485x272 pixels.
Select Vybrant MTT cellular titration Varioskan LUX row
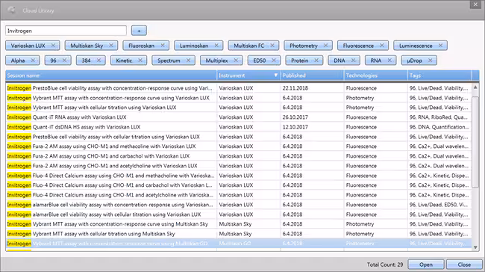[x=239, y=108]
